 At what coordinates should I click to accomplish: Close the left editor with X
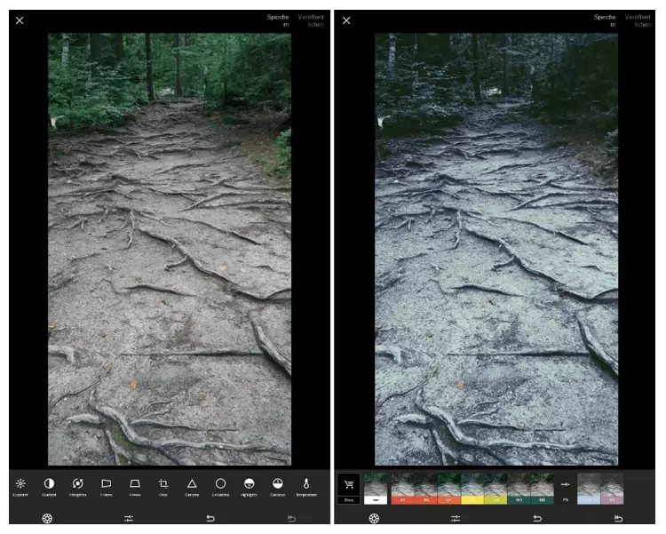(20, 20)
